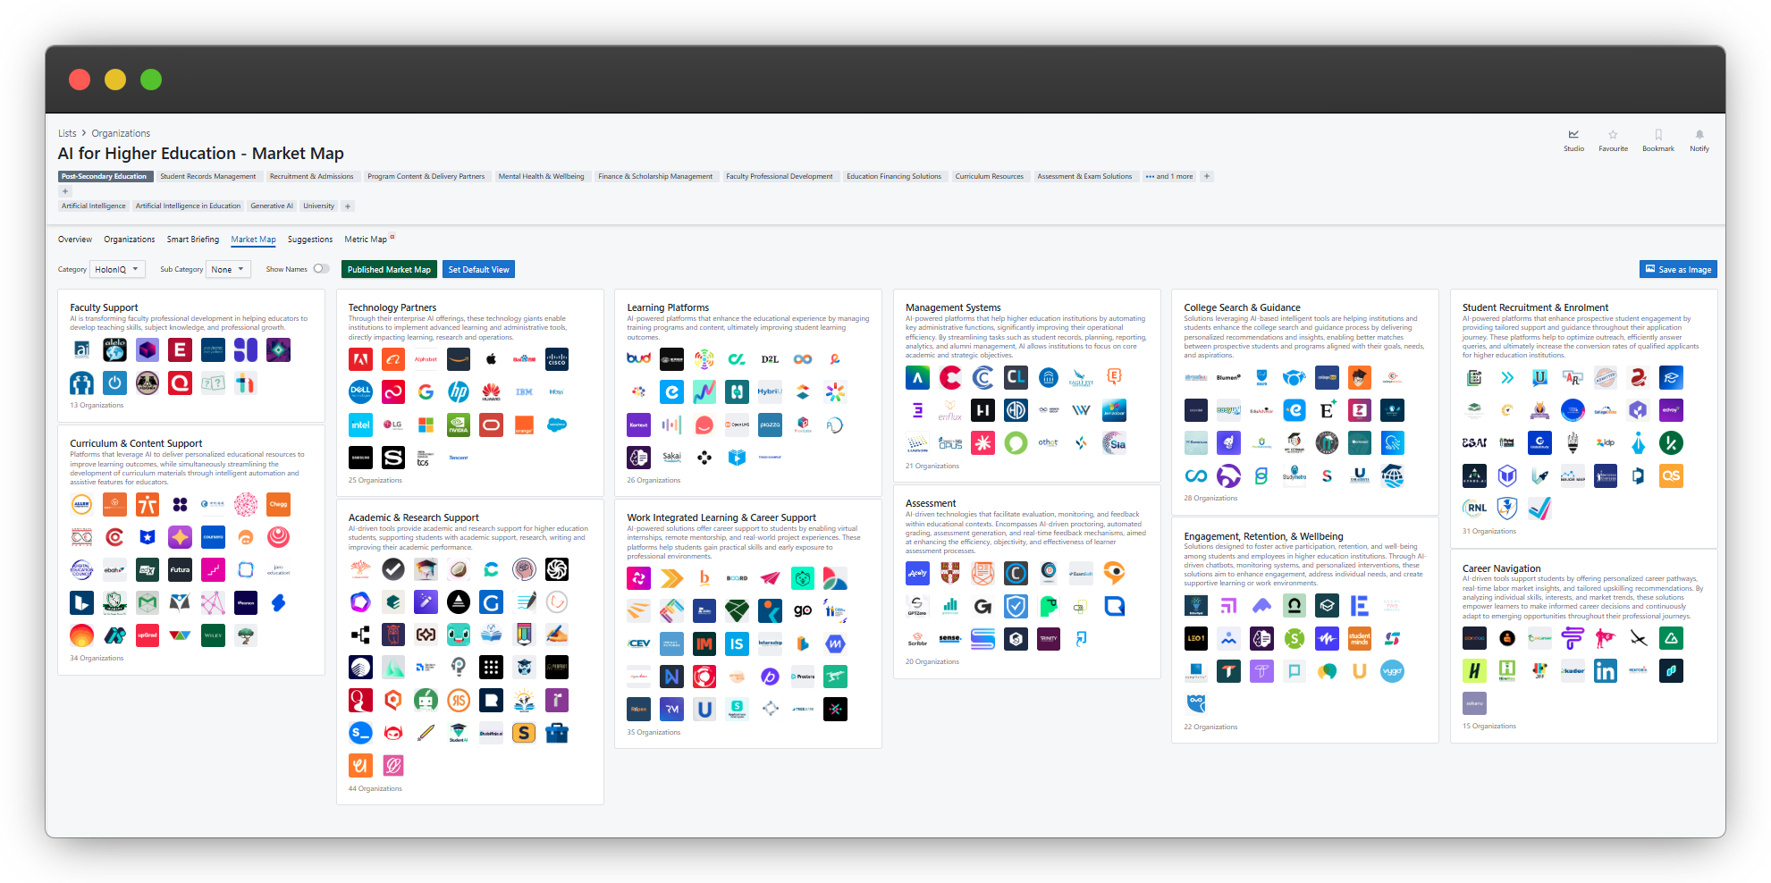1771x883 pixels.
Task: Open the Smart Briefing tab
Action: pyautogui.click(x=193, y=240)
